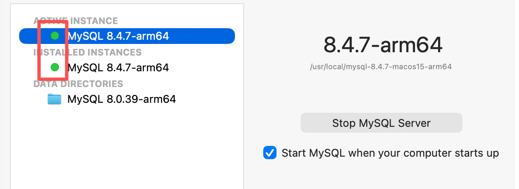Disable Start MySQL when your computer starts up

pos(270,153)
